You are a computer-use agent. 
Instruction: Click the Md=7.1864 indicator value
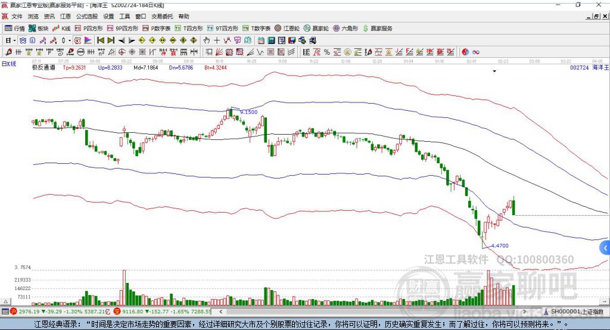coord(146,67)
